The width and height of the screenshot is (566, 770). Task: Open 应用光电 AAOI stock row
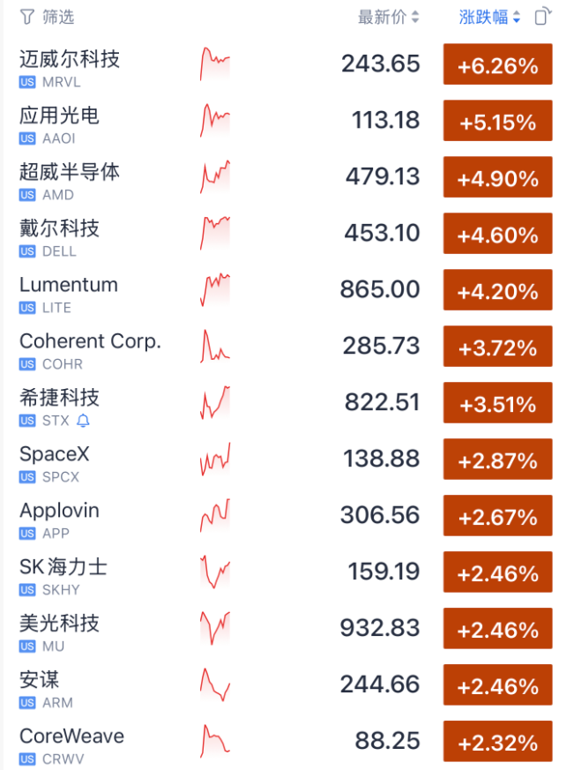click(x=283, y=121)
